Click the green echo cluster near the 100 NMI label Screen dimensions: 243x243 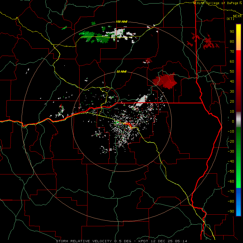[94, 36]
